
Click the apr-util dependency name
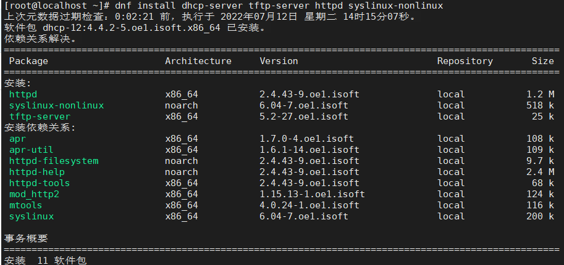(31, 150)
